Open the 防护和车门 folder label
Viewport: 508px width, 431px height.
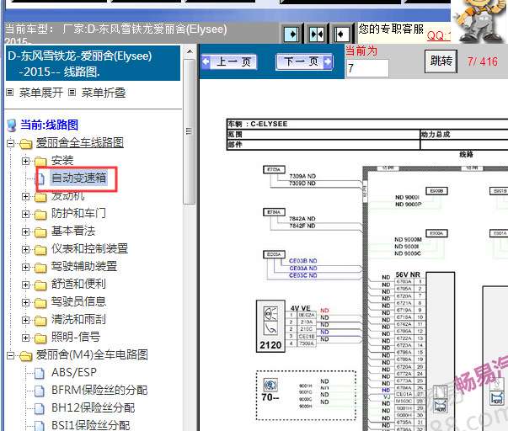[x=78, y=214]
